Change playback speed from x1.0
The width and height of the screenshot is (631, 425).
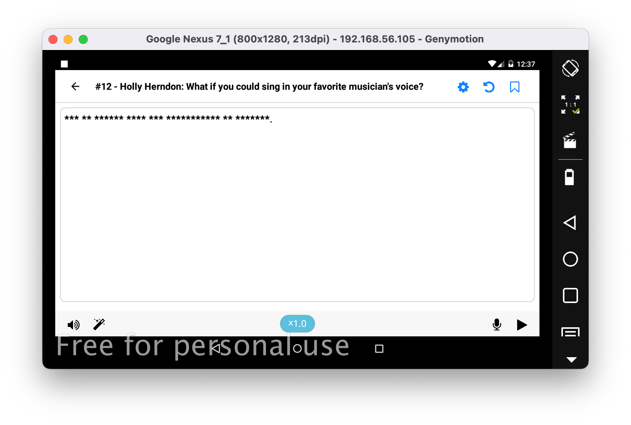297,323
